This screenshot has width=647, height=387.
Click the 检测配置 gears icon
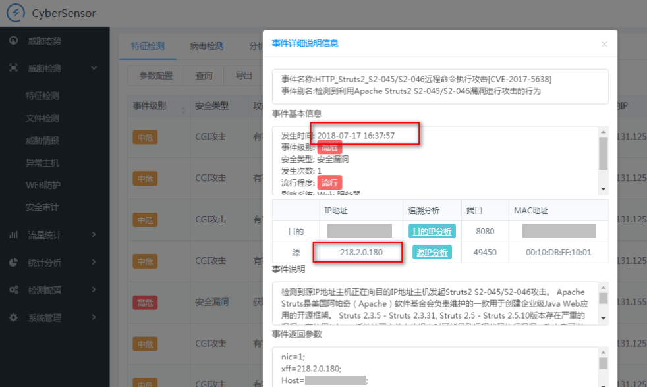coord(13,290)
